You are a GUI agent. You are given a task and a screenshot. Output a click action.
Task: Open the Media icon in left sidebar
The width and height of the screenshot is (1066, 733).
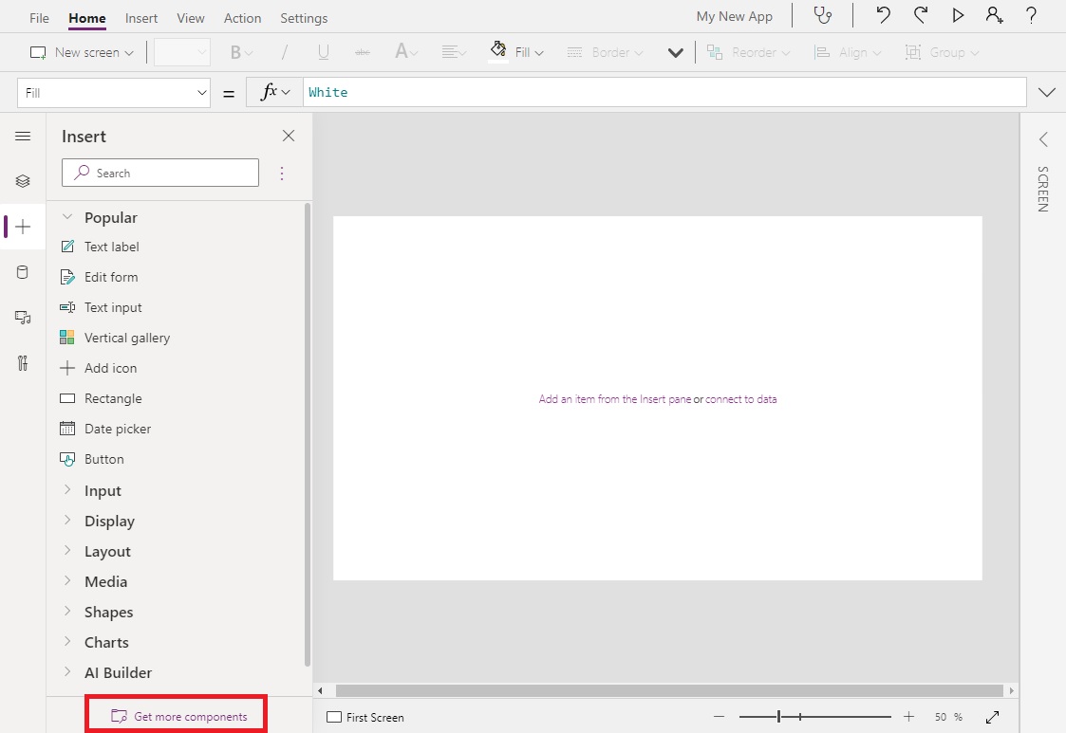(x=23, y=318)
